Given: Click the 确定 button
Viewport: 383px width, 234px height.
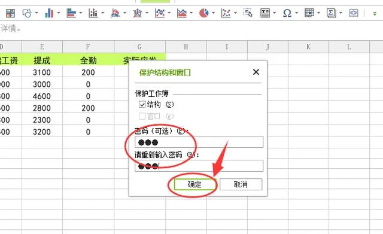Looking at the screenshot, I should [x=194, y=184].
